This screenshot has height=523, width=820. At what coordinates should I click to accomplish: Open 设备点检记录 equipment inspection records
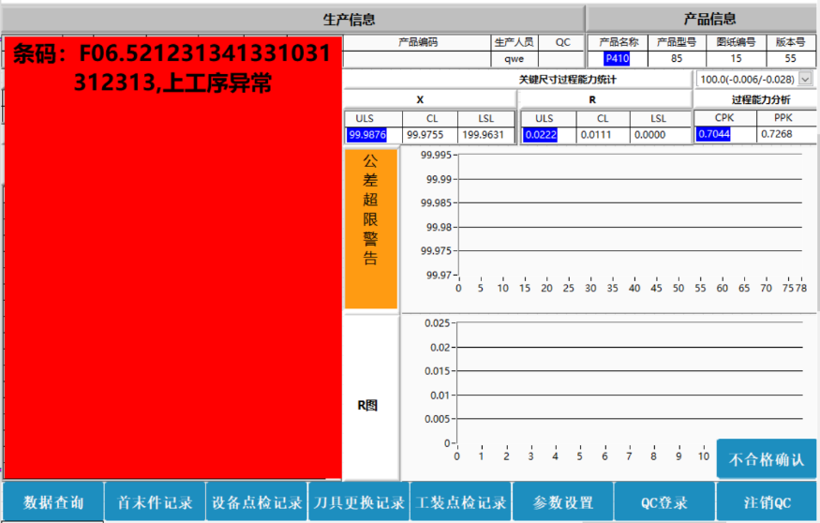257,501
